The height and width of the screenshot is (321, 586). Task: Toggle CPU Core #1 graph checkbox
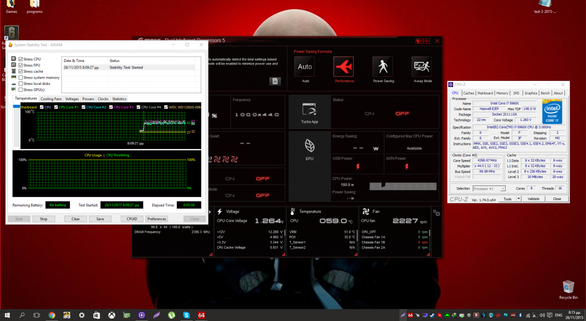(56, 107)
